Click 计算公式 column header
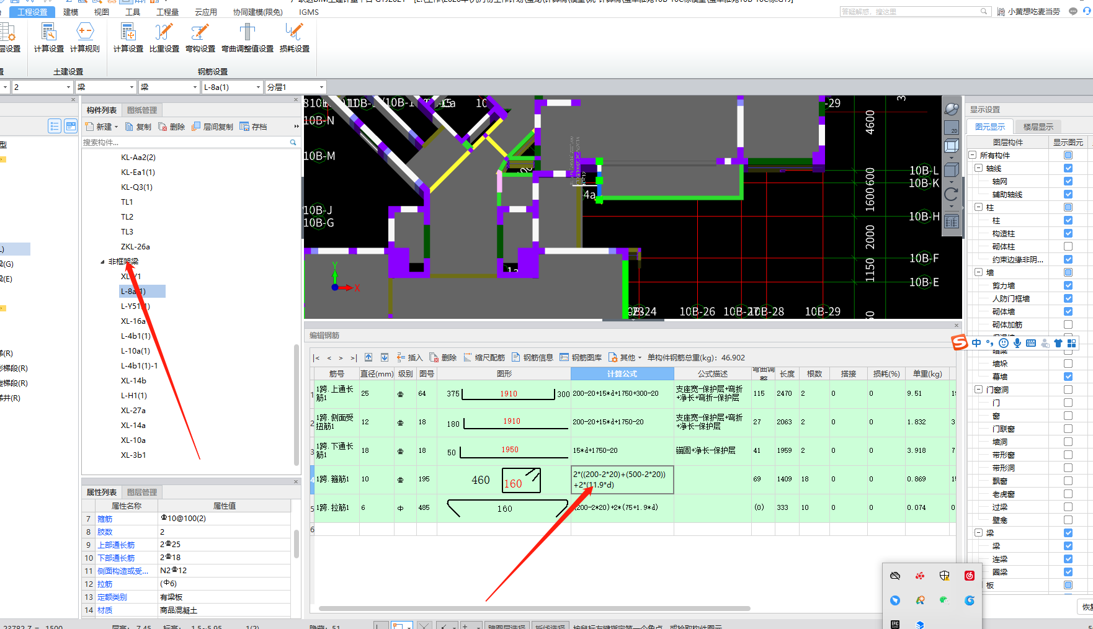This screenshot has height=629, width=1093. coord(622,373)
